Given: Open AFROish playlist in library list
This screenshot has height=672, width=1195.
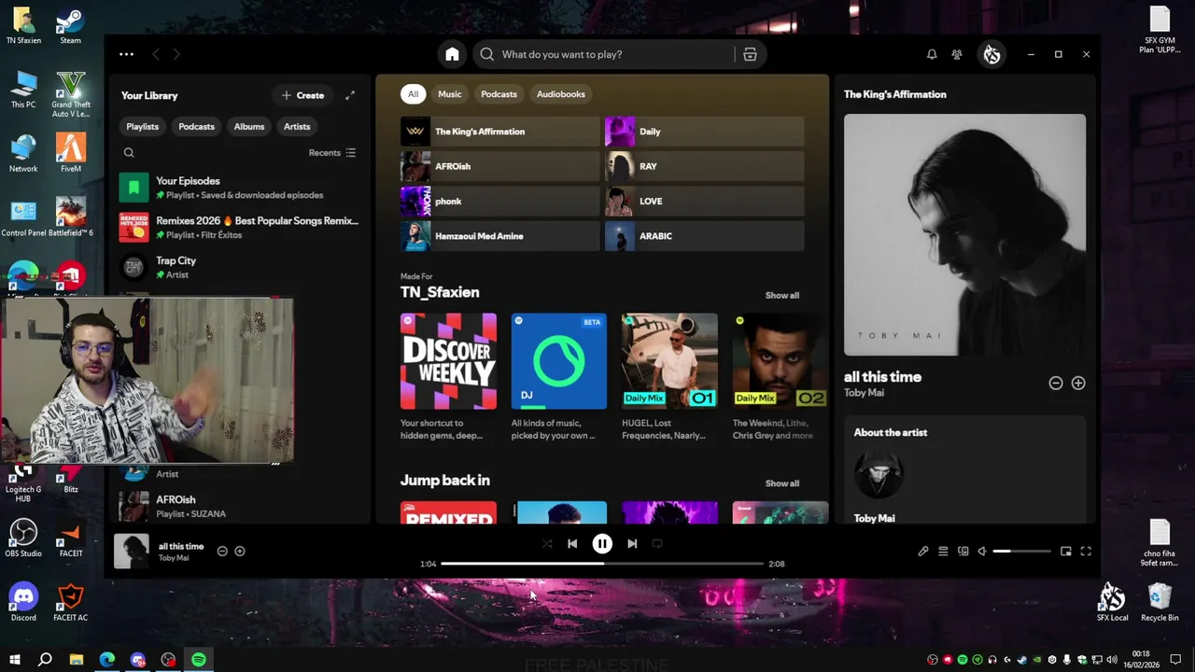Looking at the screenshot, I should (239, 506).
